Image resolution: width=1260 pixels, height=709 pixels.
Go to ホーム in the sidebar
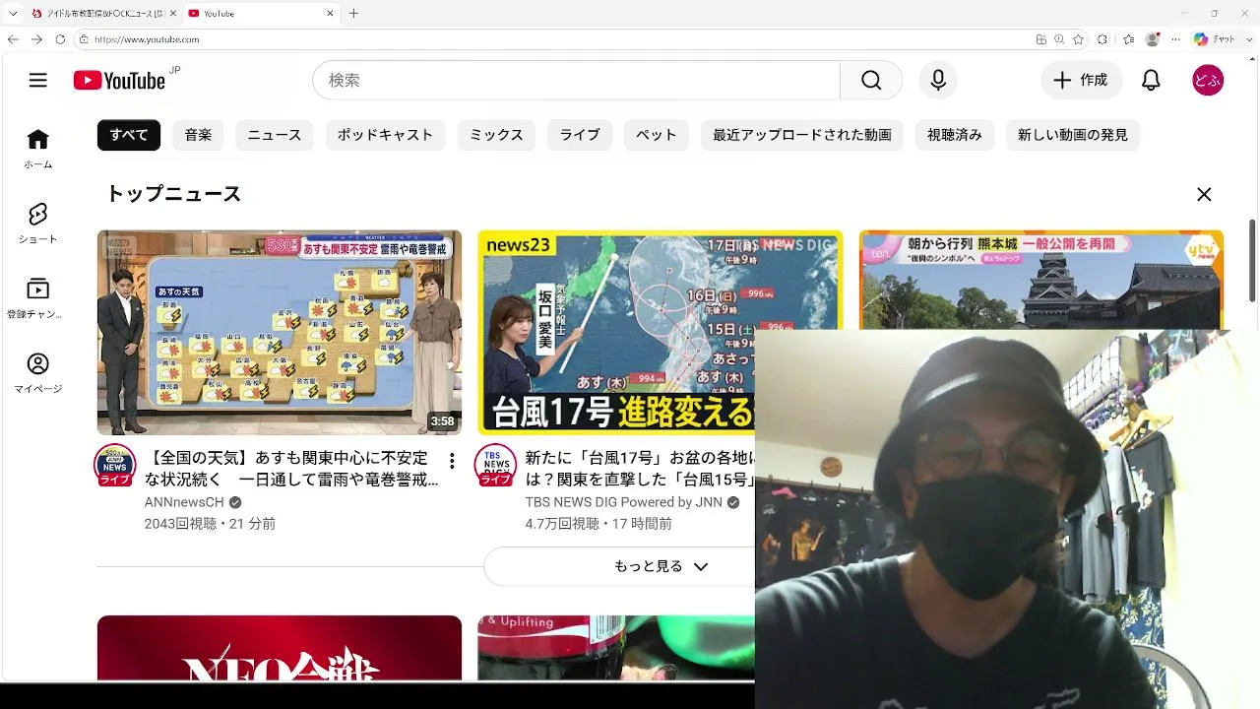pos(38,149)
